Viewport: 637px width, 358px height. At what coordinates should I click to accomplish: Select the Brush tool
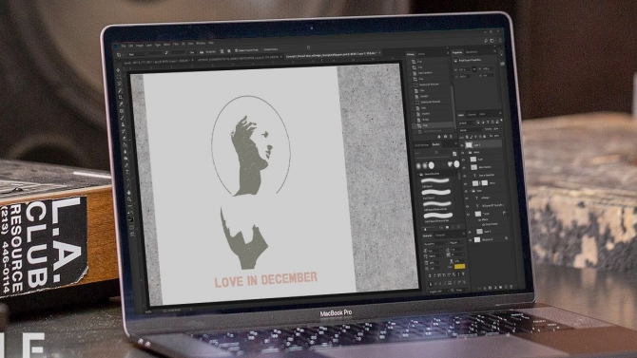[123, 118]
